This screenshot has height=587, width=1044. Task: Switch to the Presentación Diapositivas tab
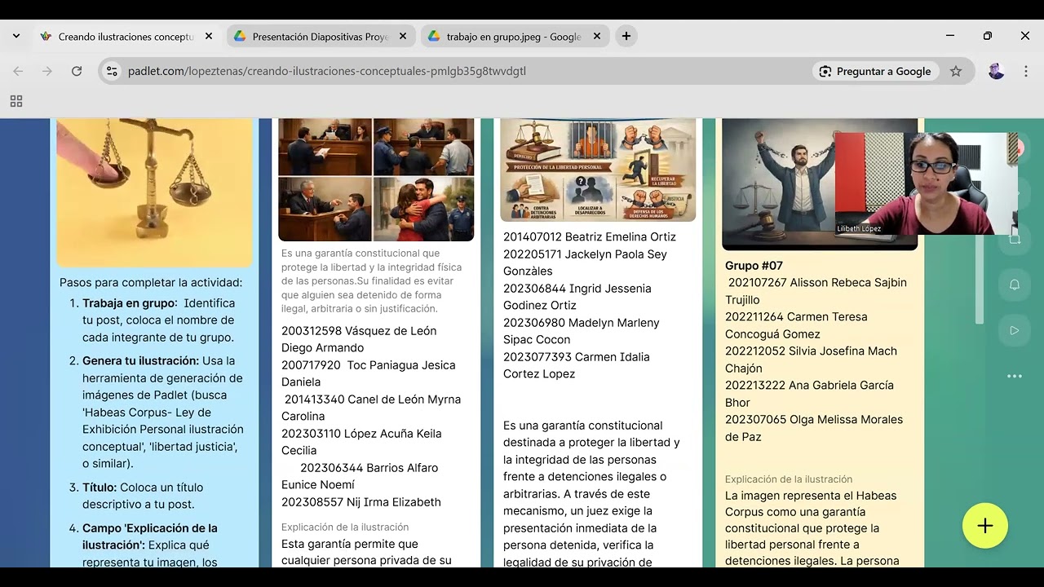321,36
